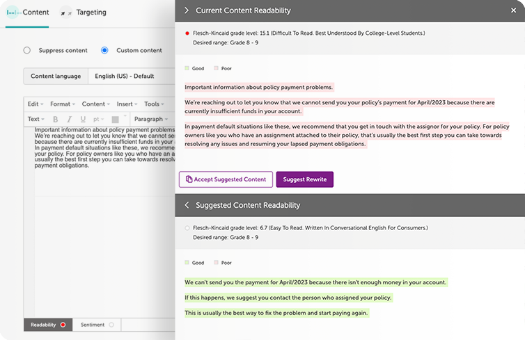This screenshot has width=525, height=340.
Task: Click the Content tab icon
Action: (14, 13)
